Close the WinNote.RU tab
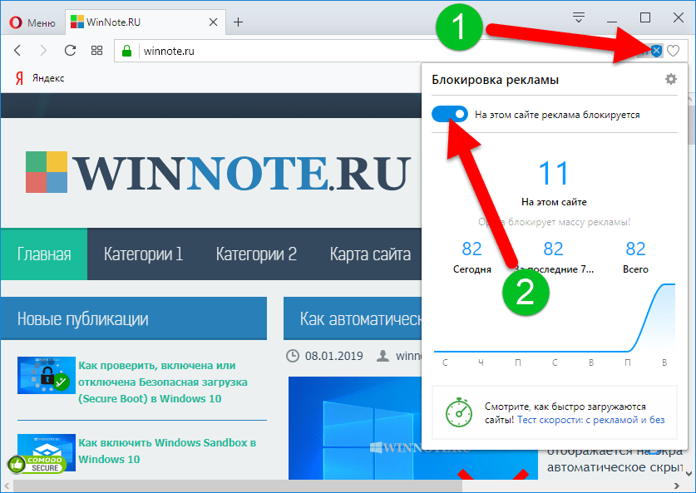The width and height of the screenshot is (696, 493). click(213, 22)
